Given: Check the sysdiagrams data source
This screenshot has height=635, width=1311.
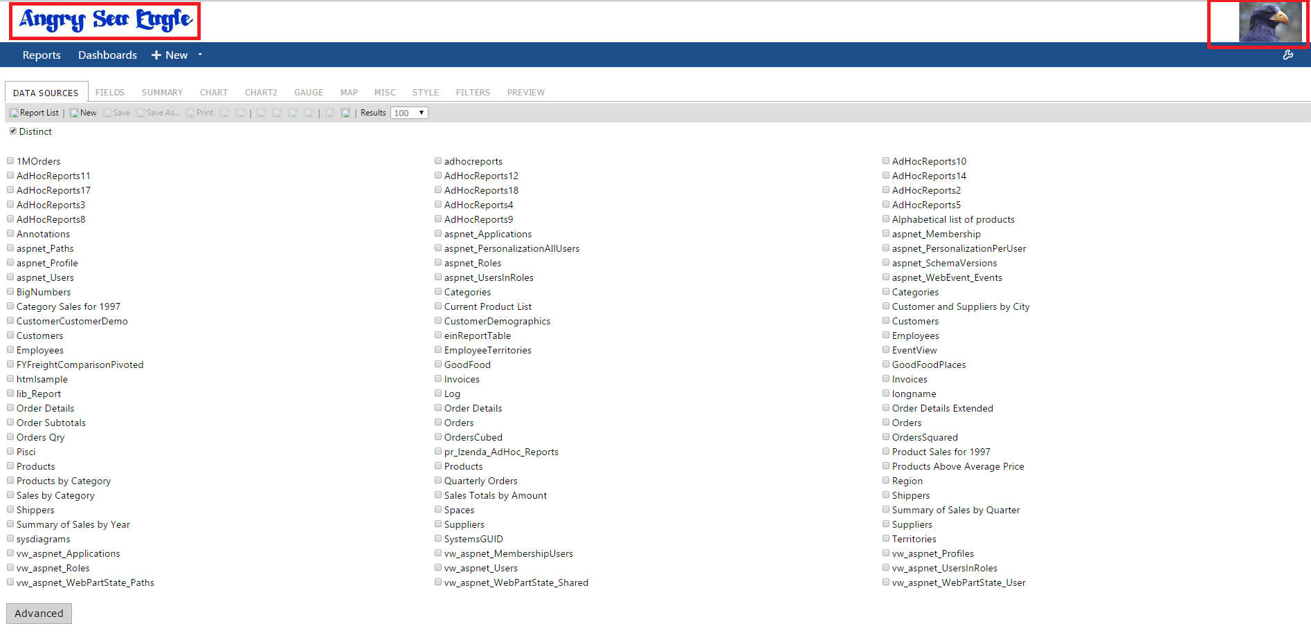Looking at the screenshot, I should (x=11, y=538).
